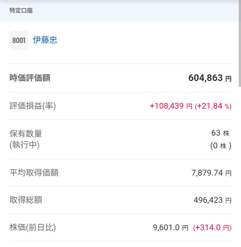This screenshot has height=247, width=241.
Task: Select the (執行中) label
Action: (x=24, y=145)
